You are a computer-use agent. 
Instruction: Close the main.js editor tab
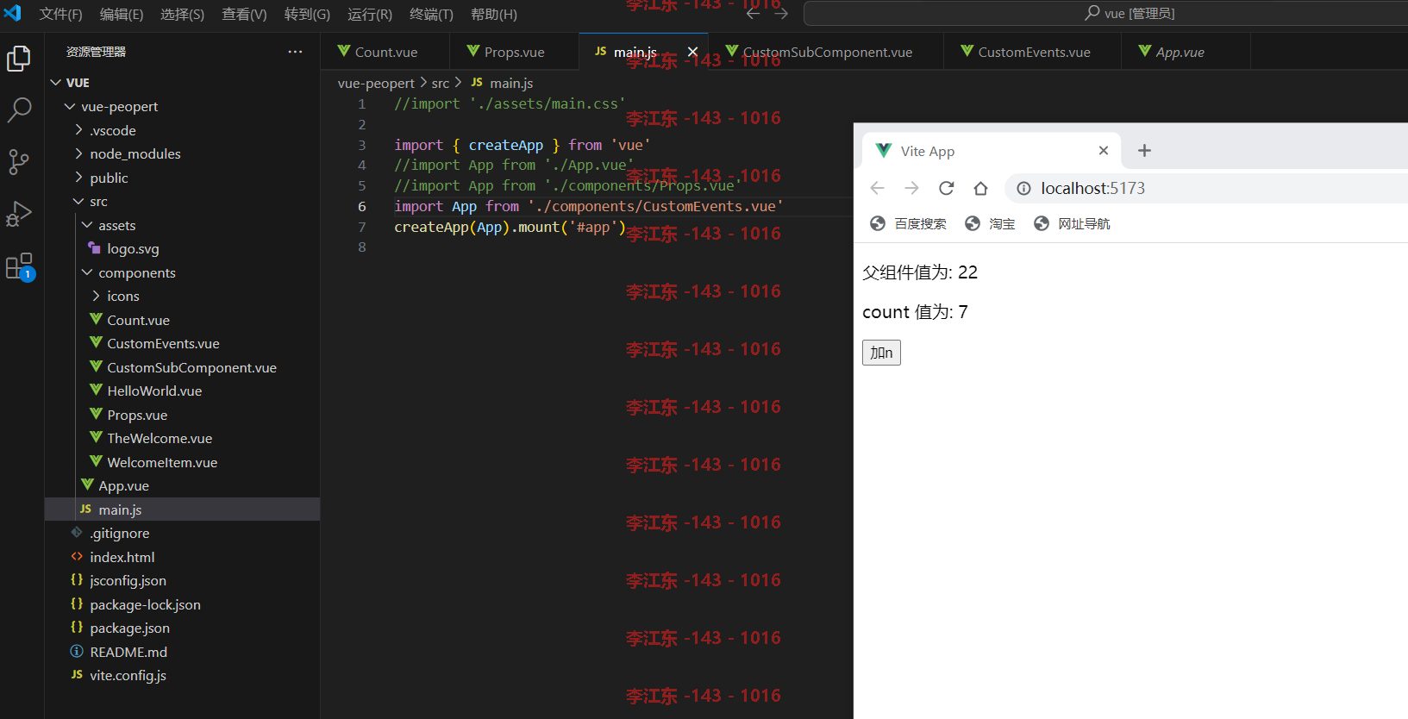tap(692, 52)
